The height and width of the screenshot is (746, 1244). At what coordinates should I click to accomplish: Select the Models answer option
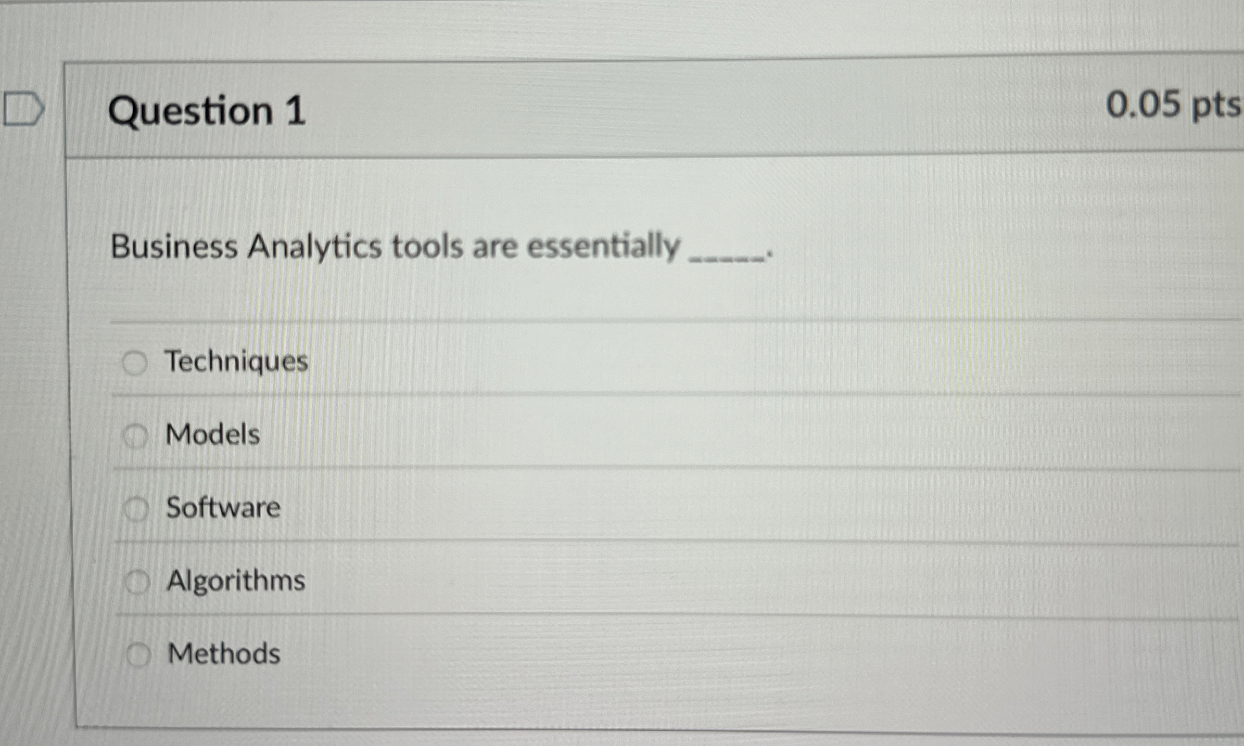(136, 436)
